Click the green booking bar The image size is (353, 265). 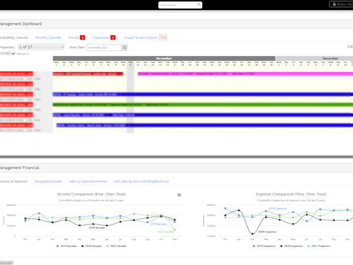click(202, 105)
